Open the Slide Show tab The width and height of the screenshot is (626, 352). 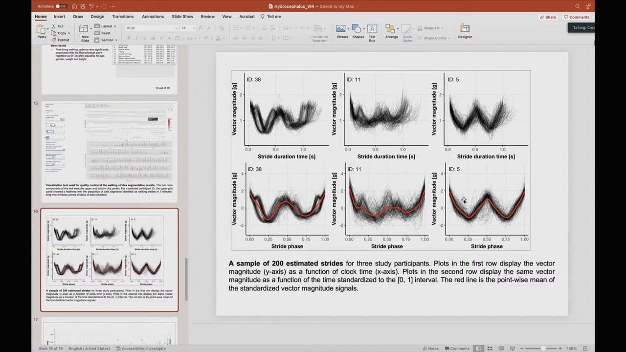coord(182,17)
